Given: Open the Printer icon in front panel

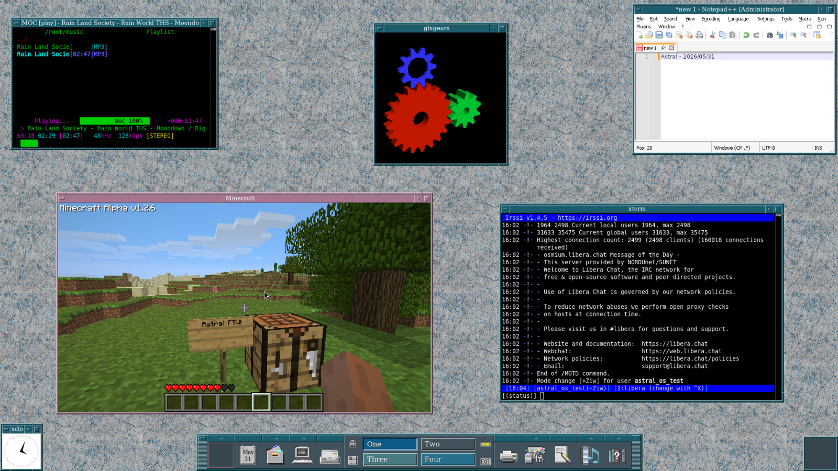Looking at the screenshot, I should tap(508, 456).
